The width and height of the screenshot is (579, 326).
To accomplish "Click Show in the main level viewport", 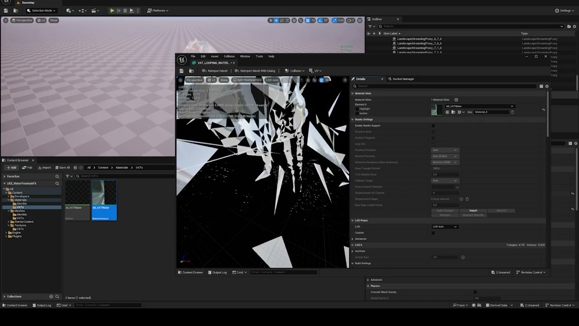I will [54, 20].
